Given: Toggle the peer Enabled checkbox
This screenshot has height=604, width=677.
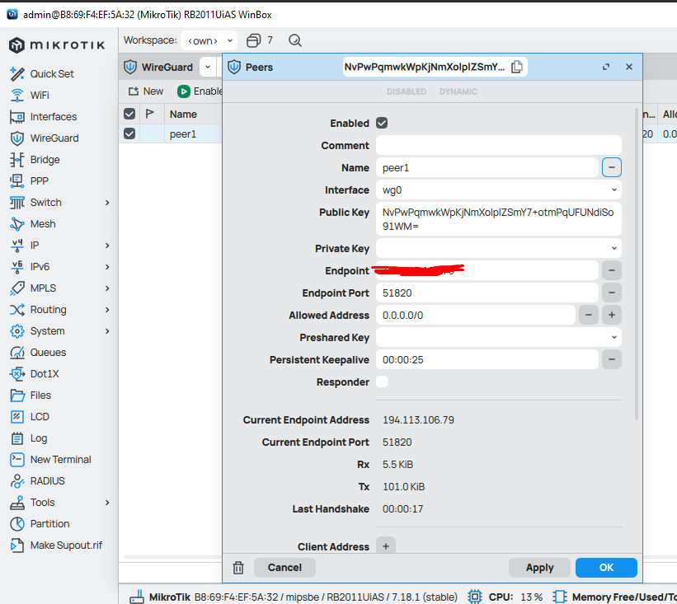Looking at the screenshot, I should pos(382,123).
